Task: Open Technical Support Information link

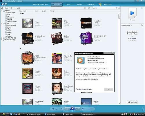Action: click(x=84, y=89)
